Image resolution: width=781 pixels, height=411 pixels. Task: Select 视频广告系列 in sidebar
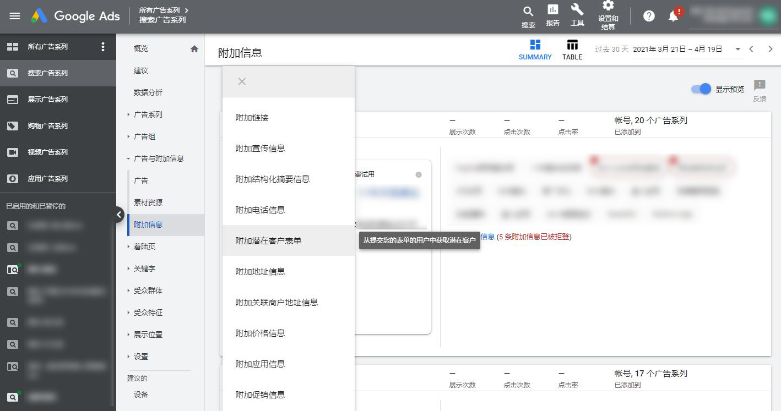tap(58, 152)
